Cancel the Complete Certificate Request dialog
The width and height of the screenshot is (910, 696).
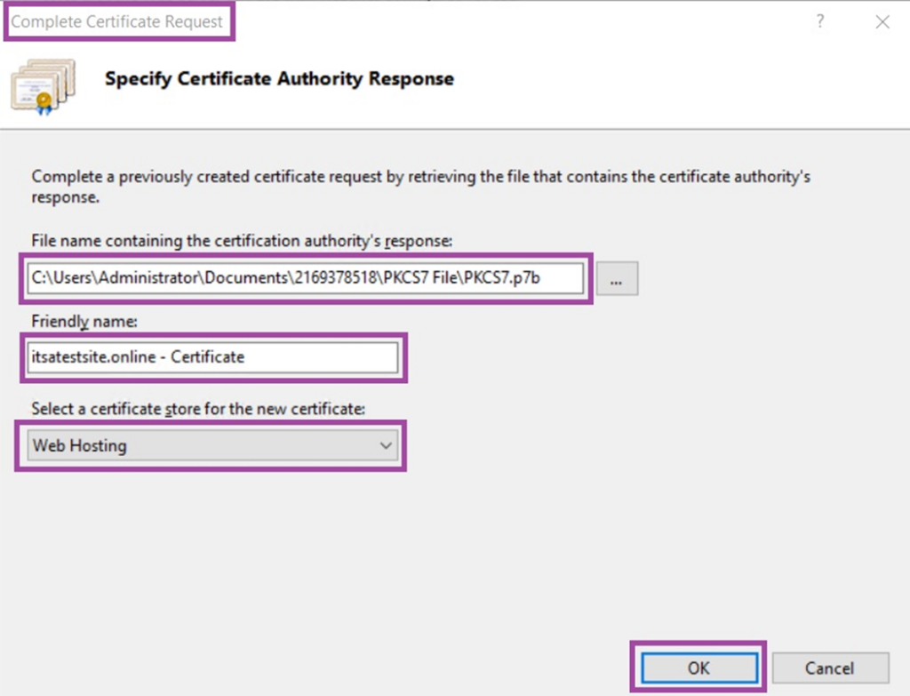830,668
